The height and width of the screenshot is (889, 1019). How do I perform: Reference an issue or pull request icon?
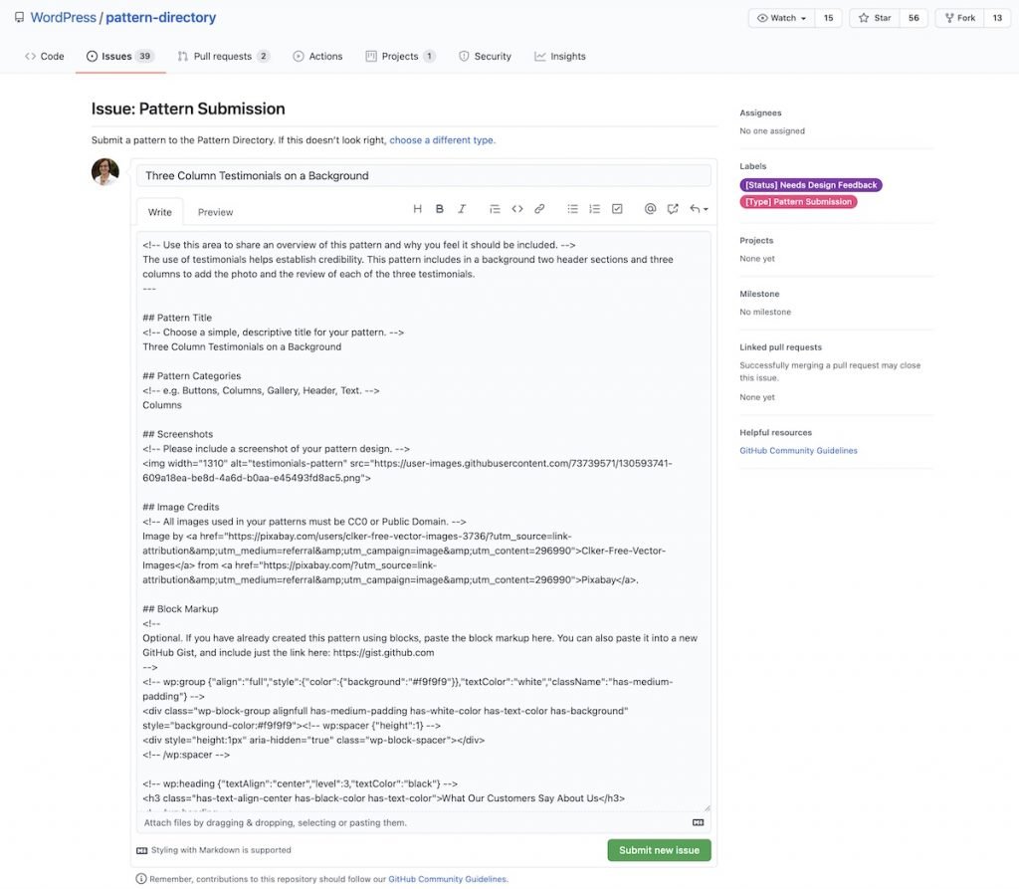673,209
